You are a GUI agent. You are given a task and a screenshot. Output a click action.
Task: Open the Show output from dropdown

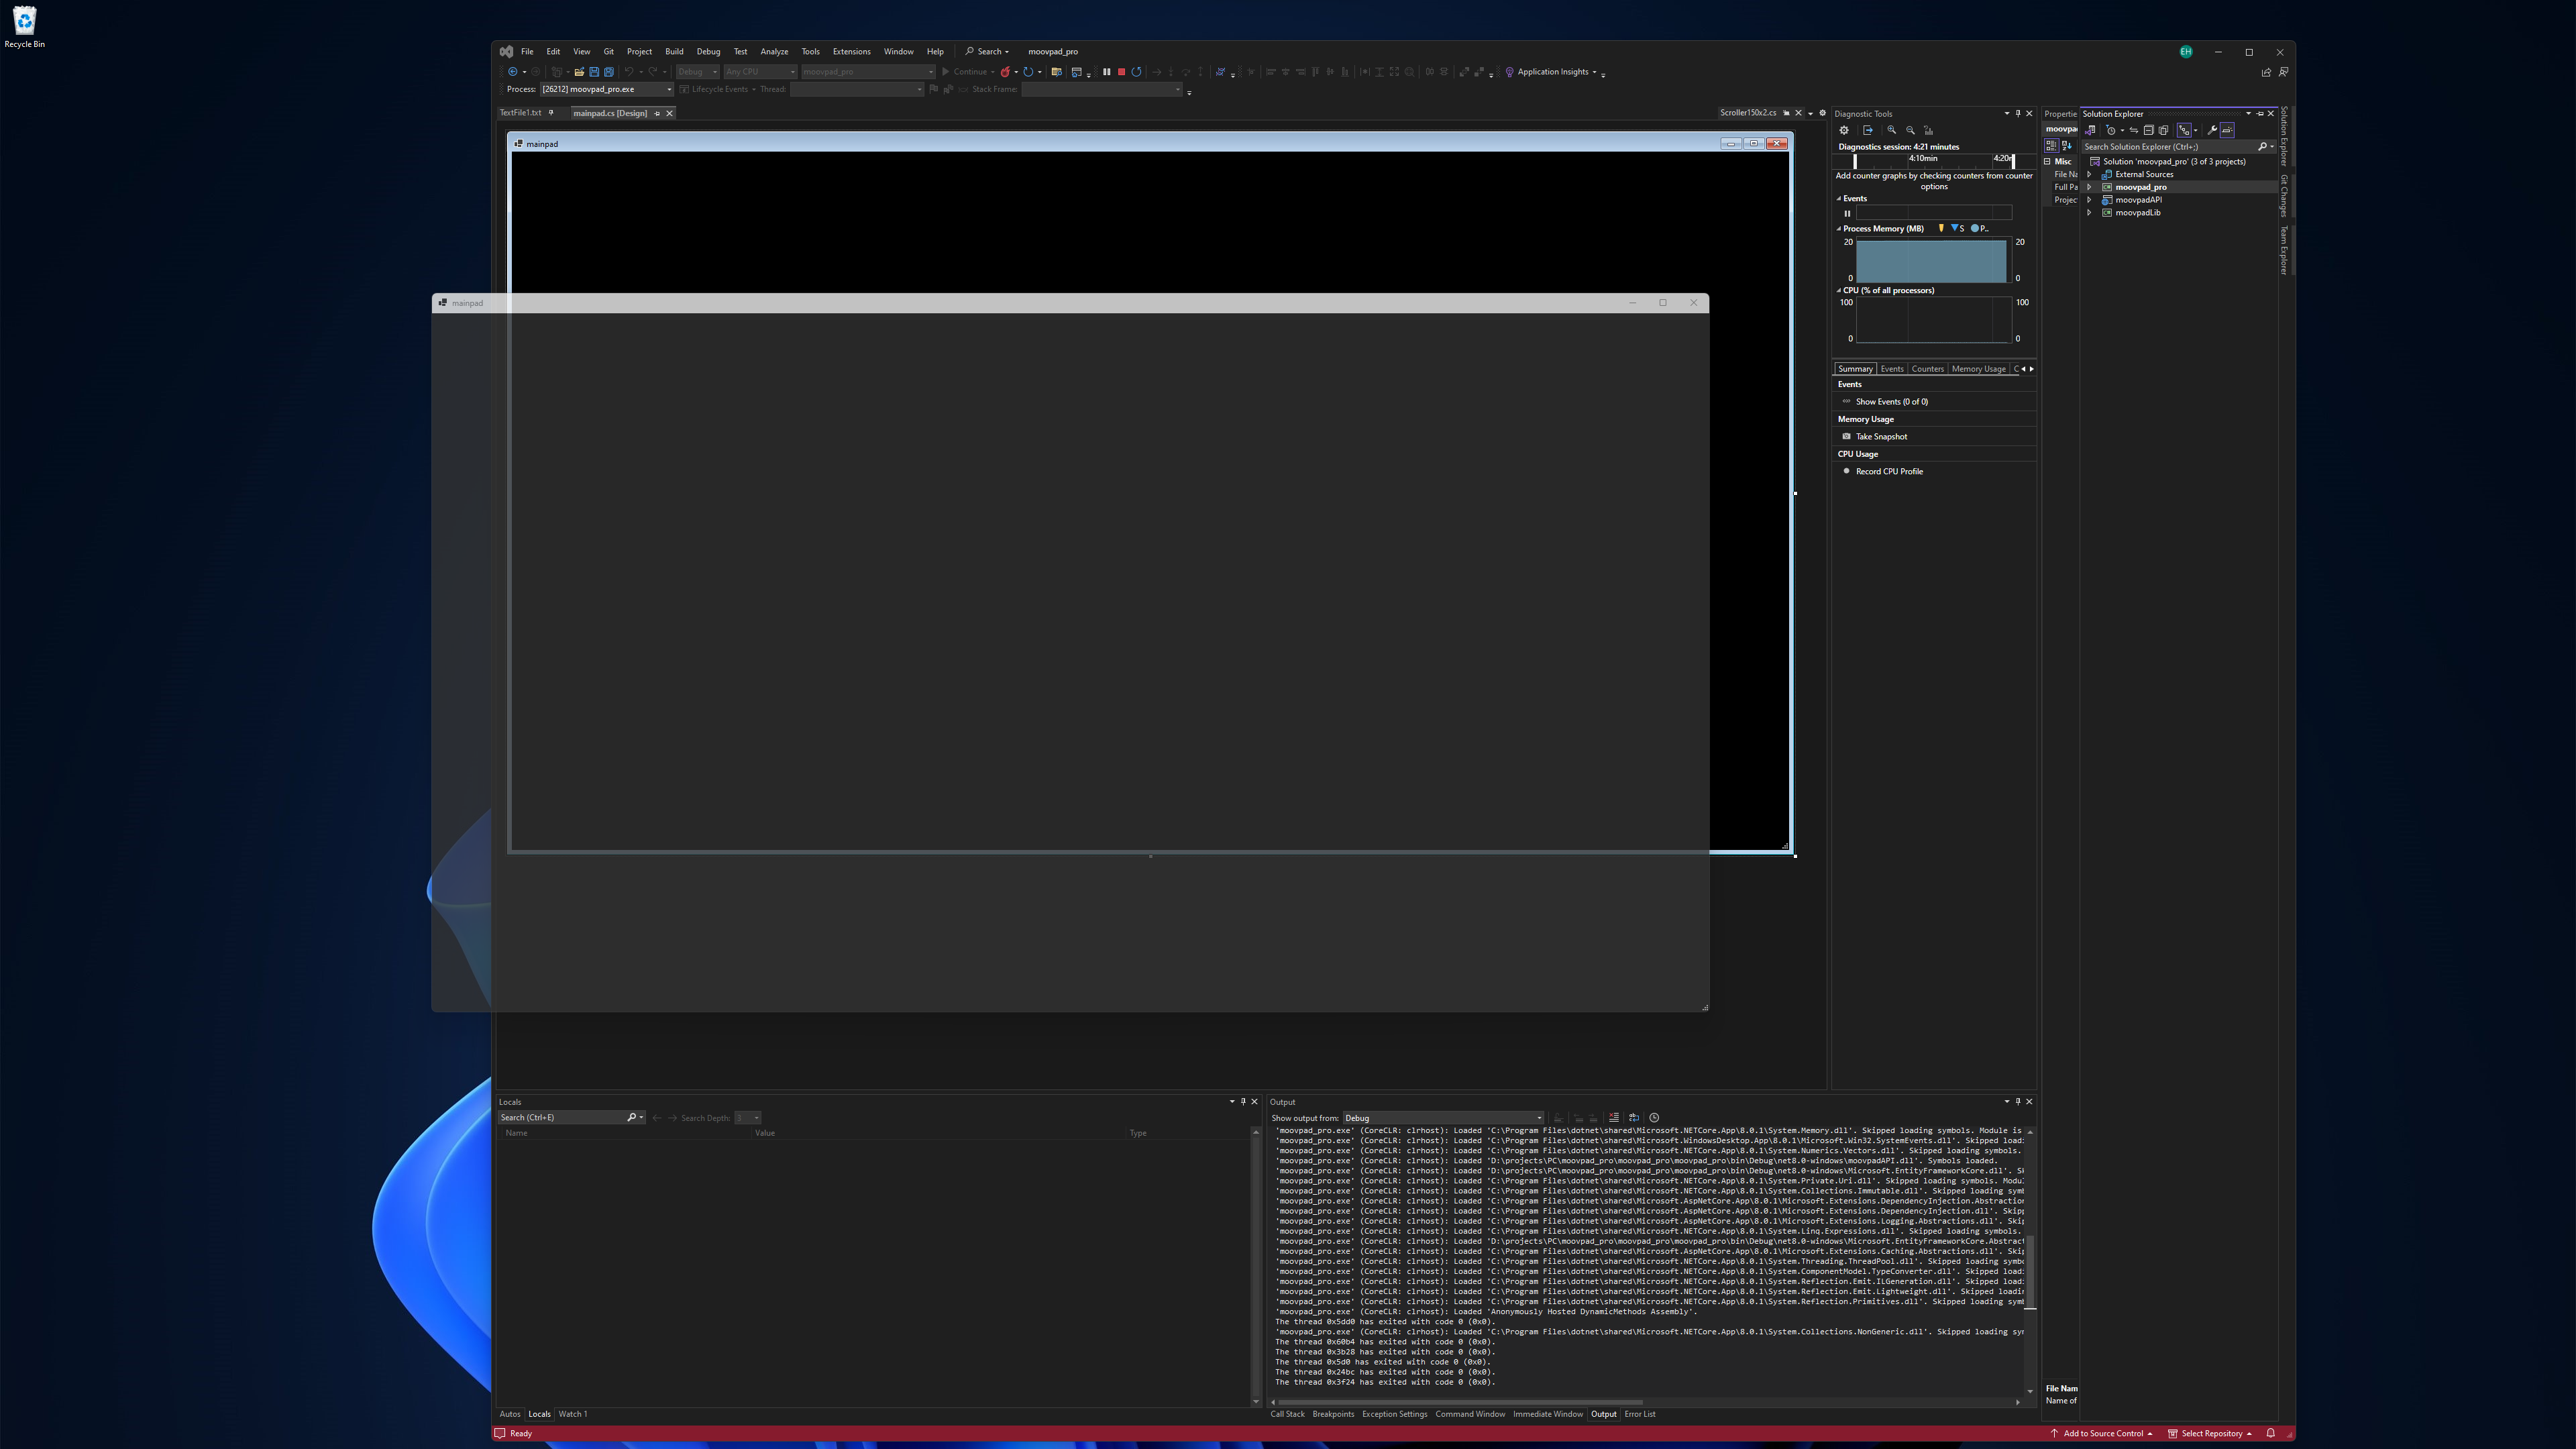(1443, 1118)
